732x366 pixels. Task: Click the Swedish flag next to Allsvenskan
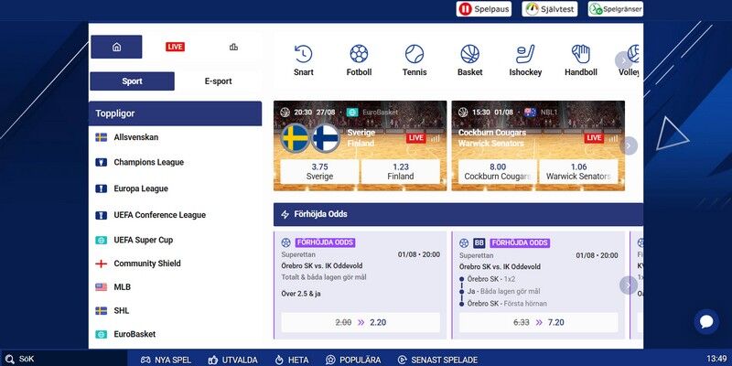coord(101,137)
